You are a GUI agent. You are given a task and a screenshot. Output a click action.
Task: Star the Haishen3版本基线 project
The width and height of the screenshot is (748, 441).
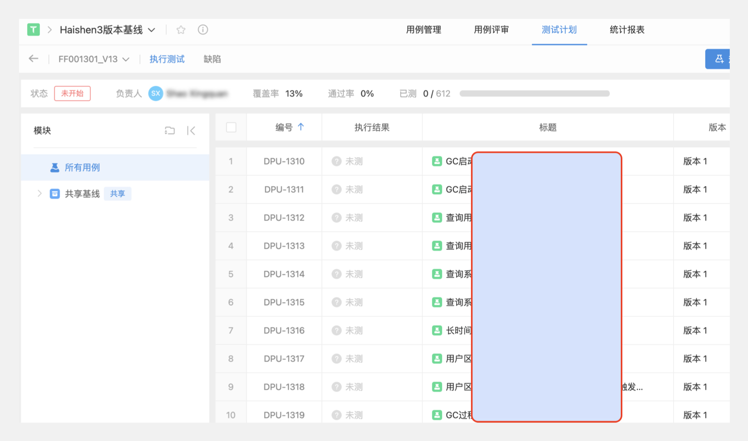pyautogui.click(x=181, y=30)
